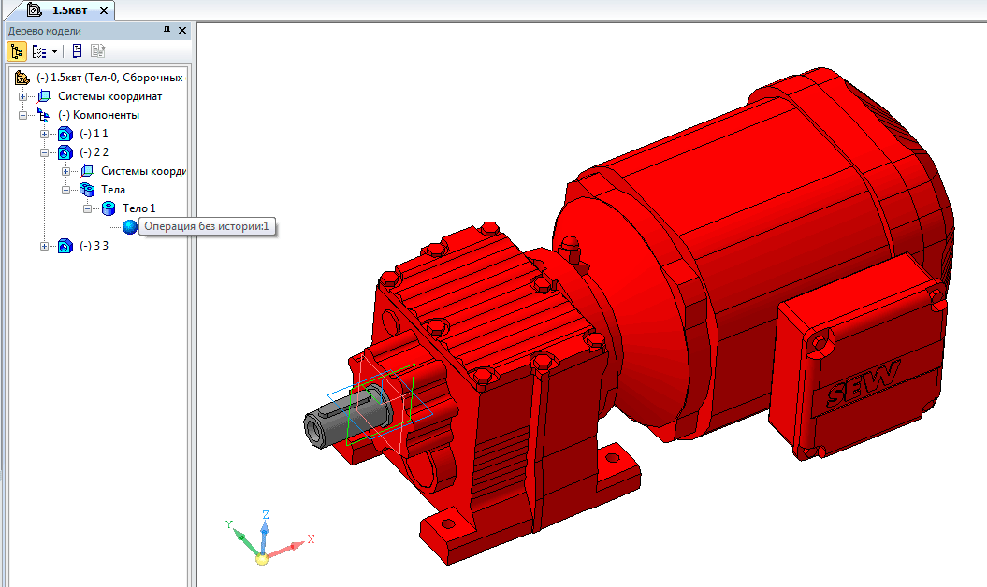
Task: Expand the component (-) 1 1
Action: coord(44,134)
